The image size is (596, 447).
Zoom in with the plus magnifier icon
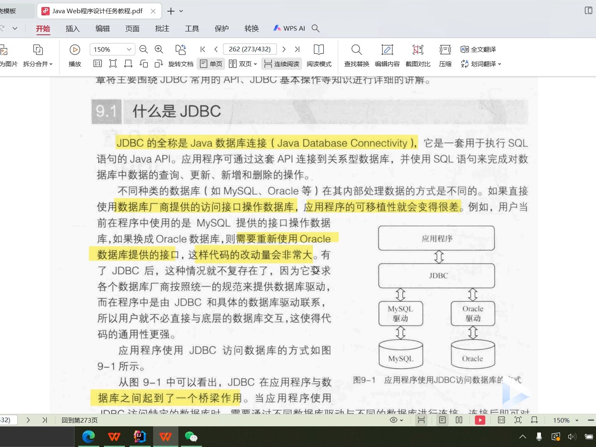pos(159,50)
